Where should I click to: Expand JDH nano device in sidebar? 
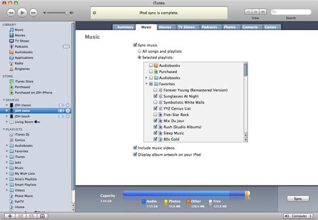coord(7,111)
